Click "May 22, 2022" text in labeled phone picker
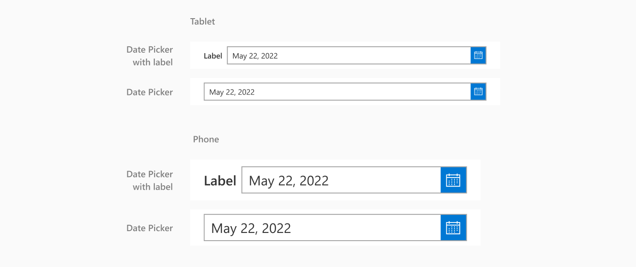This screenshot has height=267, width=636. (x=288, y=181)
